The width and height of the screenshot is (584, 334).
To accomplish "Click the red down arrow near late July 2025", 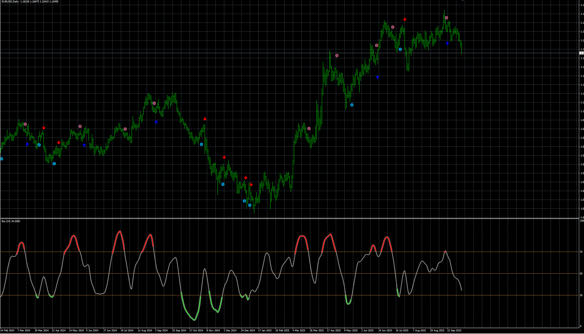I will [x=405, y=19].
